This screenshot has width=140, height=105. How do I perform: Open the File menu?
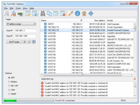coord(6,8)
